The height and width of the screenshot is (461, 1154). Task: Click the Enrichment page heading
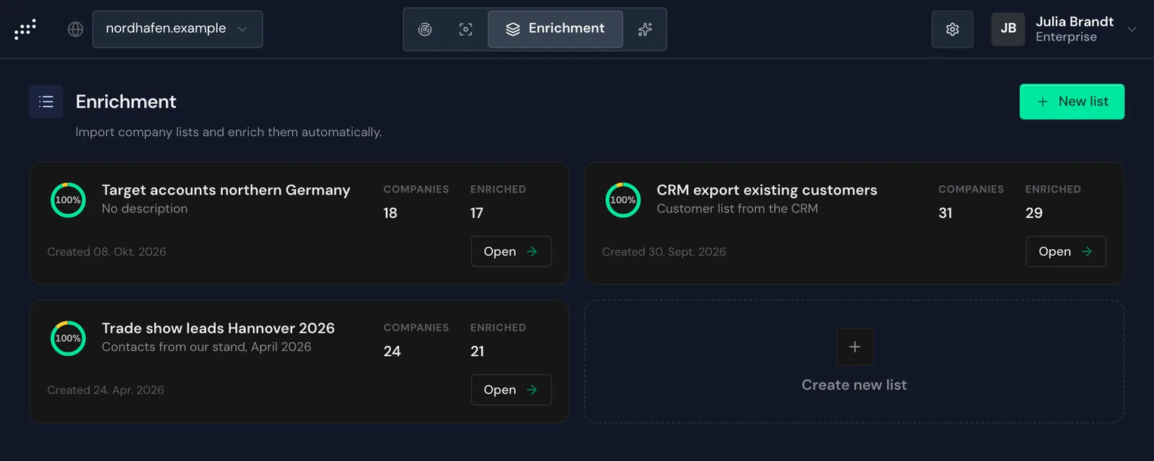pyautogui.click(x=125, y=102)
